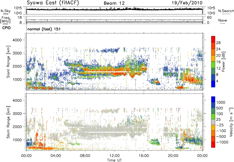Screen dimensions: 234x162
Task: Click the 'Power [dB]' colorbar label
Action: click(x=223, y=62)
